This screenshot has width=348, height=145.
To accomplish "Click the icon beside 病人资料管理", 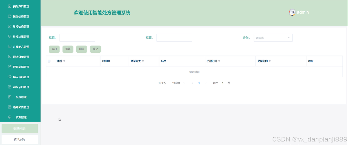I will (x=10, y=77).
